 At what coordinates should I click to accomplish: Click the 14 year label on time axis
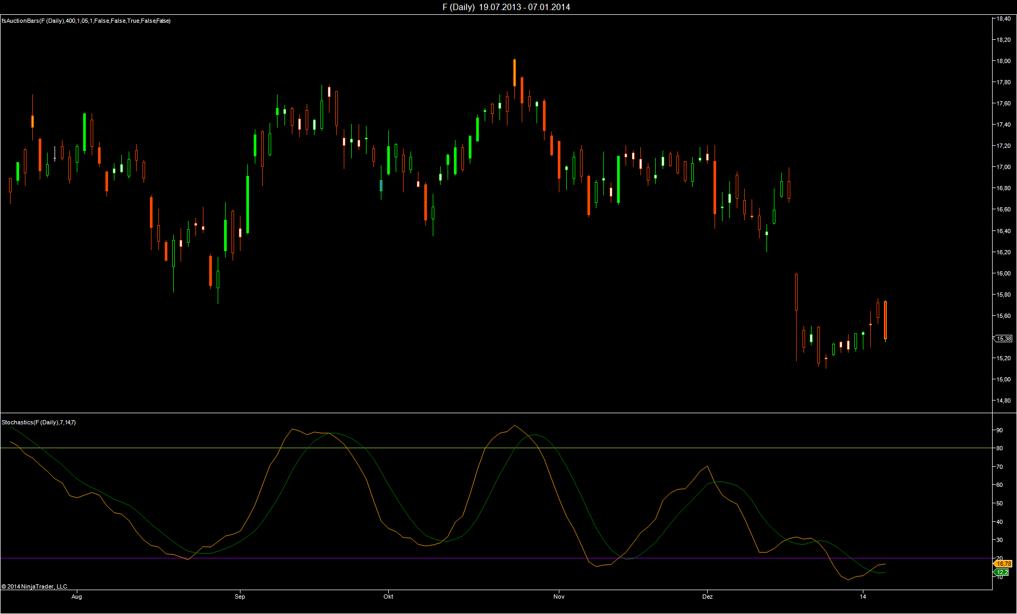click(863, 597)
